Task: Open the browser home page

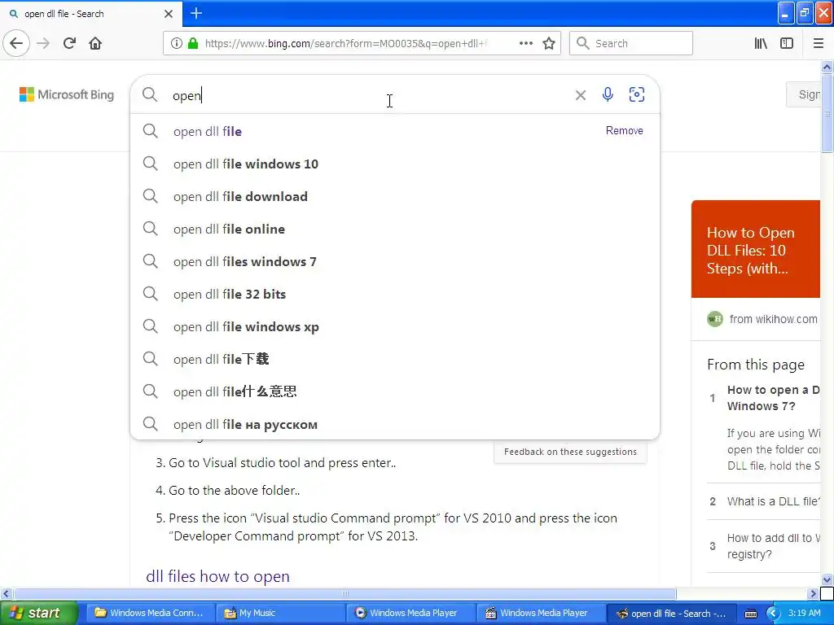Action: coord(95,43)
